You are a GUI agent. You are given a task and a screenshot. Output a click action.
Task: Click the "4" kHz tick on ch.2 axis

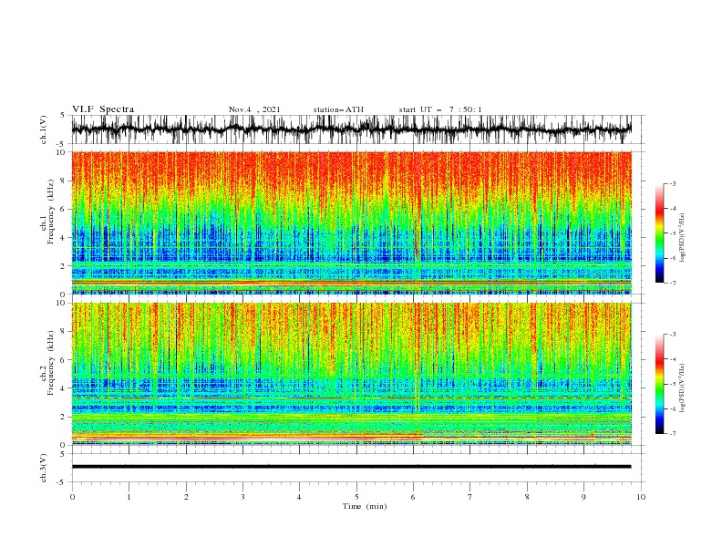pyautogui.click(x=64, y=388)
